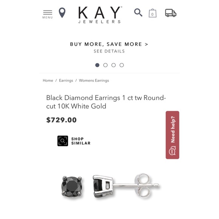Click the delivery truck icon
The image size is (219, 219).
[x=171, y=13]
